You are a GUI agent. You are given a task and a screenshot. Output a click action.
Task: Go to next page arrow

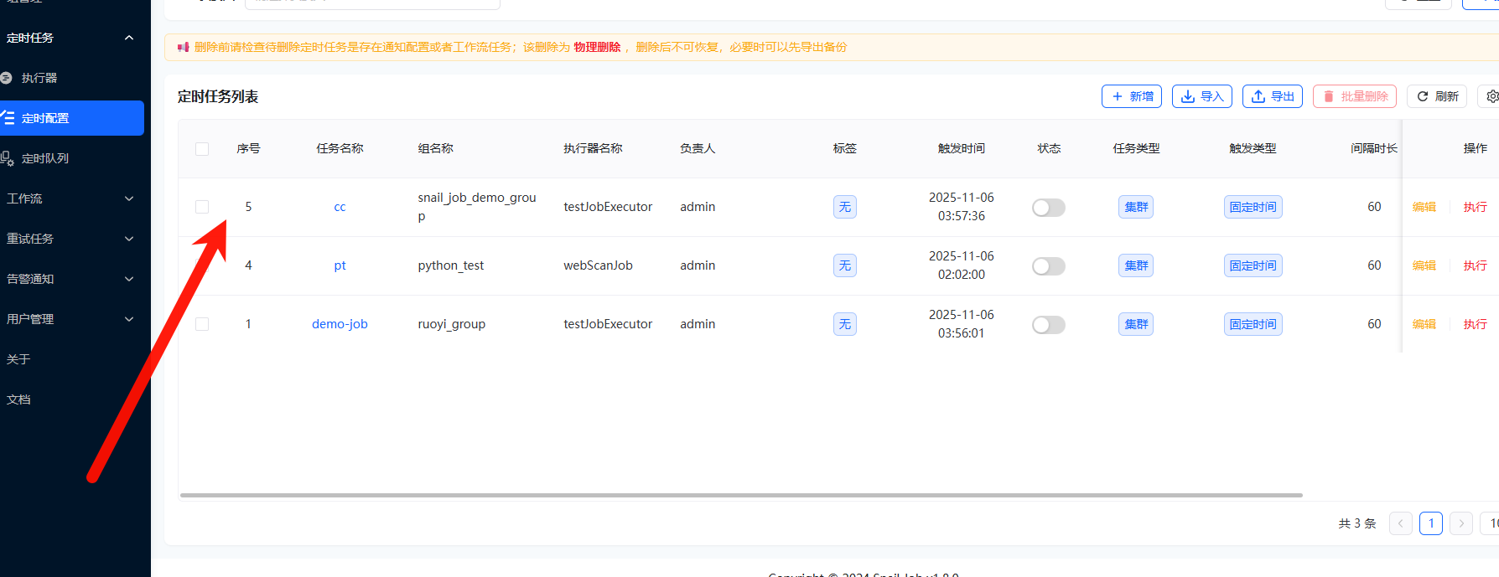coord(1460,523)
